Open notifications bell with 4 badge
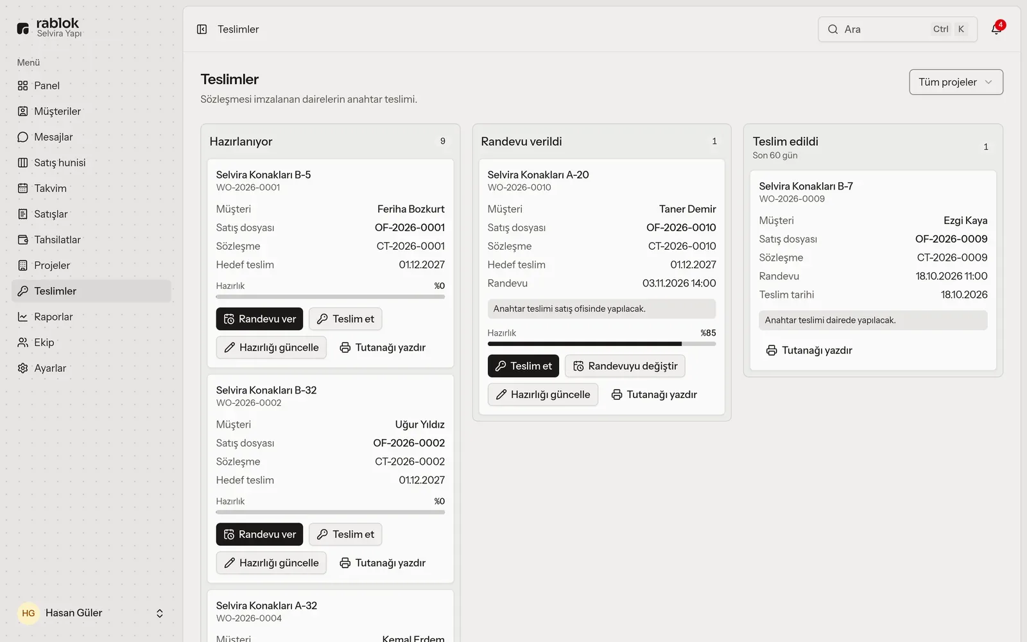The image size is (1027, 642). tap(996, 29)
